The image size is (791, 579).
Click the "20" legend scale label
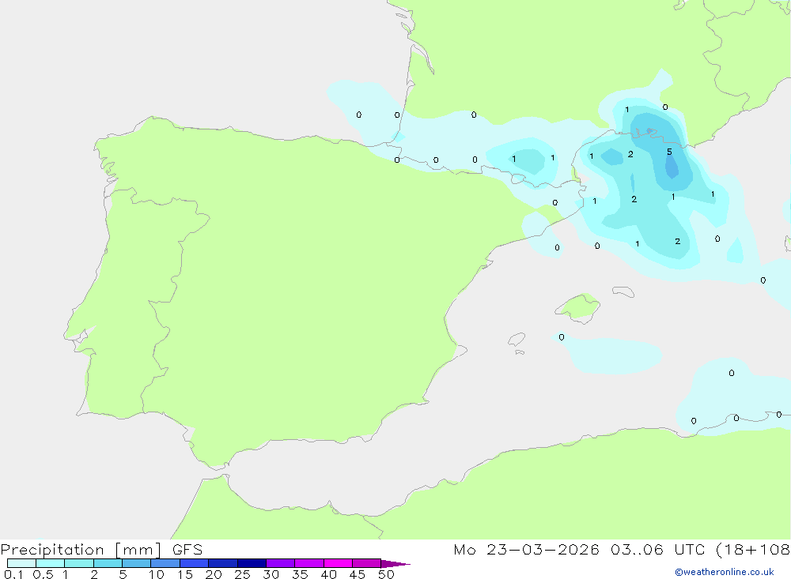click(214, 574)
